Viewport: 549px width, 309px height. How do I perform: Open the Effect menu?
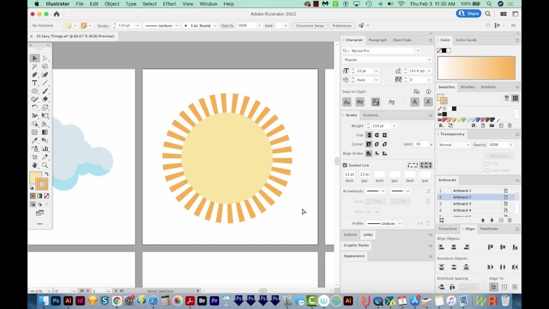(x=169, y=4)
